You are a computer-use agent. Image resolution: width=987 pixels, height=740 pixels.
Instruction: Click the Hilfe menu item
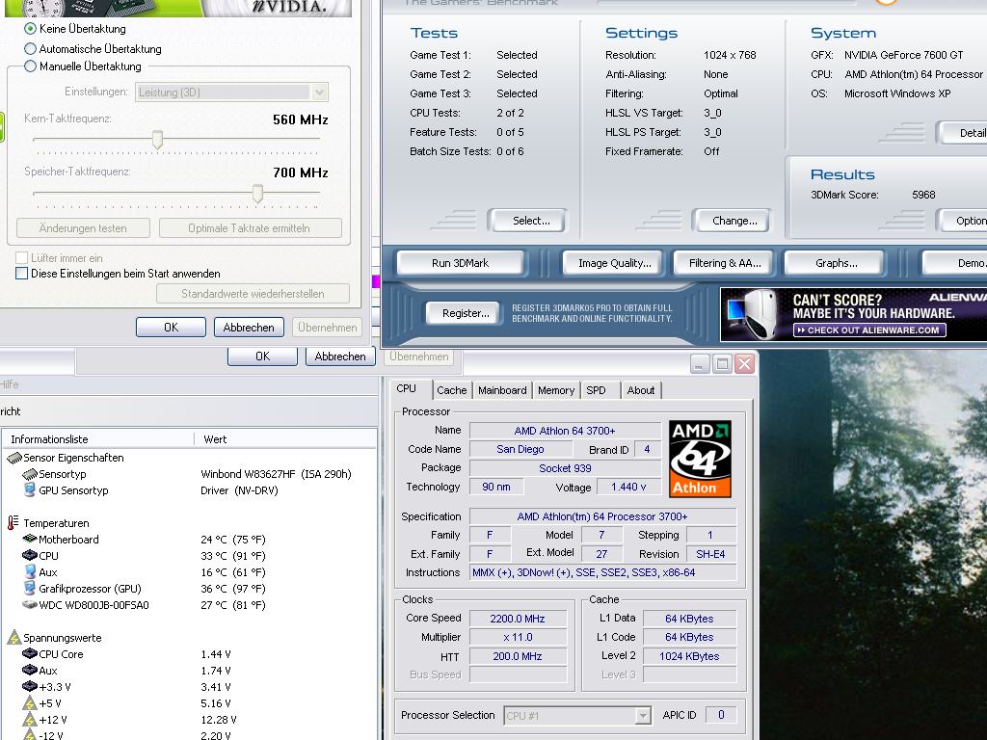9,383
